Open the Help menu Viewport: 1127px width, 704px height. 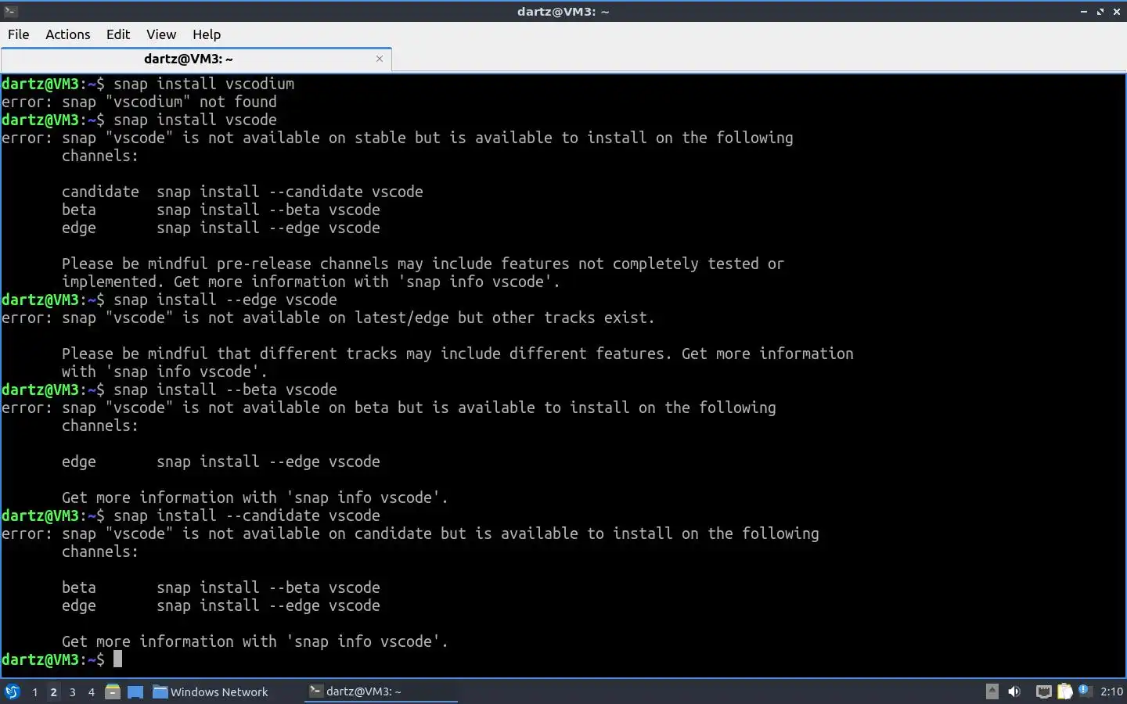tap(207, 34)
